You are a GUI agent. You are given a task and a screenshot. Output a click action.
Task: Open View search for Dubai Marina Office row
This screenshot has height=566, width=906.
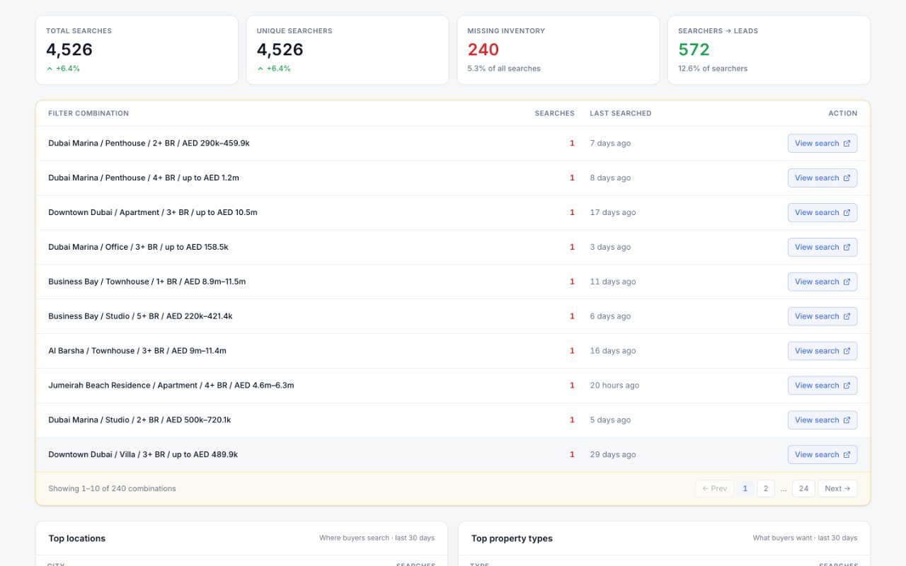[822, 248]
